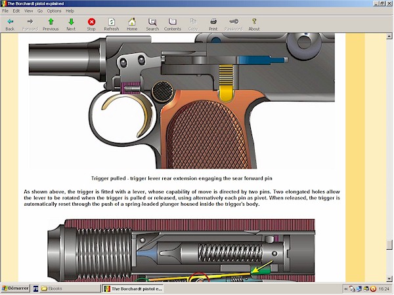
Task: Click the vertical scrollbar thumb
Action: (389, 245)
